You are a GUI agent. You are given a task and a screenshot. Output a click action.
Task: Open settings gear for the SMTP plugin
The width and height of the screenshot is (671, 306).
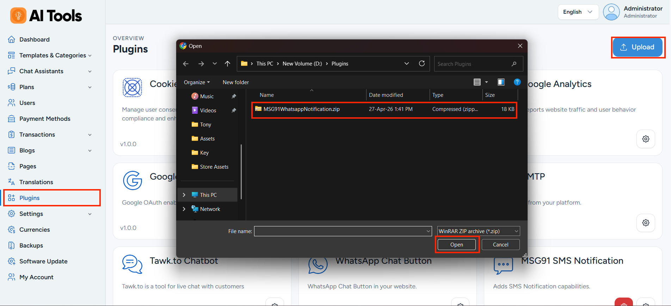[646, 223]
